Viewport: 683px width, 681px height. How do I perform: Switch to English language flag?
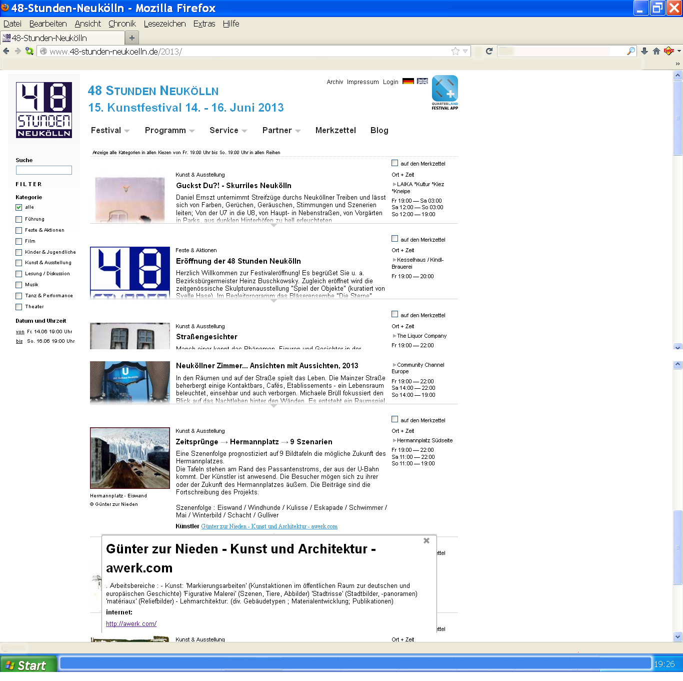(422, 81)
